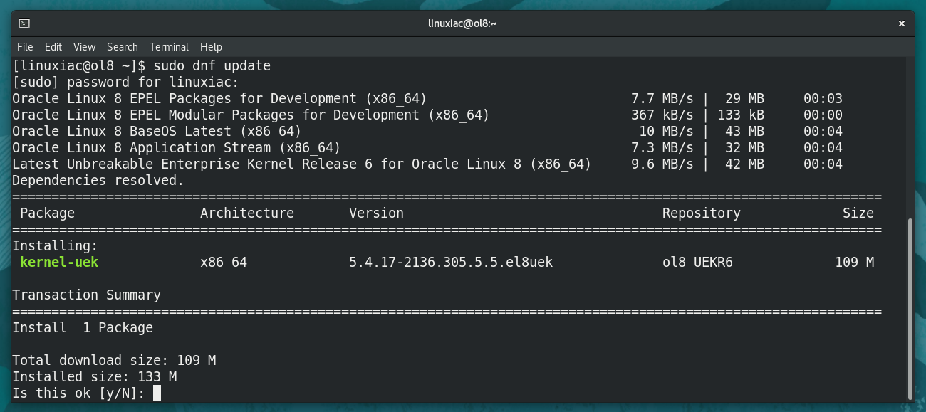Click the 'Architecture' column header
Viewport: 926px width, 412px height.
[247, 213]
